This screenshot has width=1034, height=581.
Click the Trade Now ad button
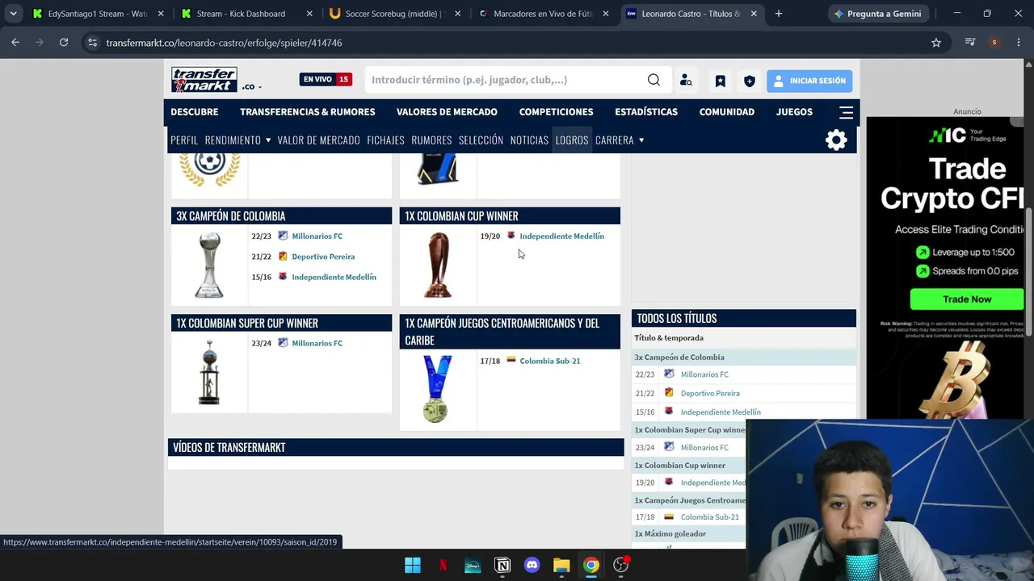click(x=967, y=299)
